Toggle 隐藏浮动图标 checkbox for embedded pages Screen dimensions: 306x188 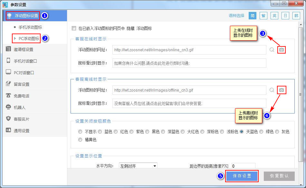pos(74,28)
